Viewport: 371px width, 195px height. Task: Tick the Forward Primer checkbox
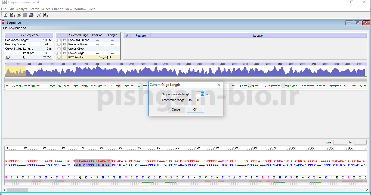(x=64, y=40)
